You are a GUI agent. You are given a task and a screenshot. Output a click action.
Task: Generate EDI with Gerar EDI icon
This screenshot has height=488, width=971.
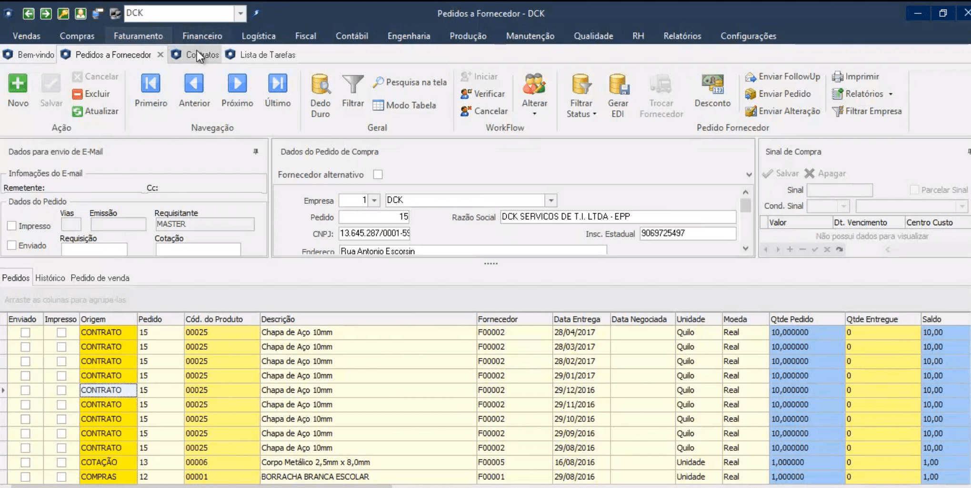618,85
